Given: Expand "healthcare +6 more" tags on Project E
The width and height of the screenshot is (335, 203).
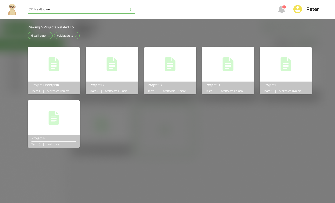Looking at the screenshot, I should pos(290,91).
